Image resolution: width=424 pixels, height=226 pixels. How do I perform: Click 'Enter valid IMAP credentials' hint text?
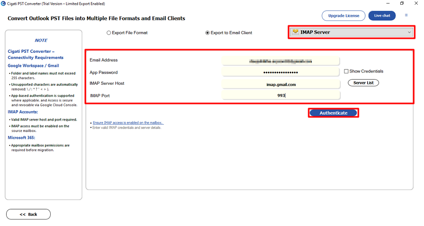tap(127, 128)
